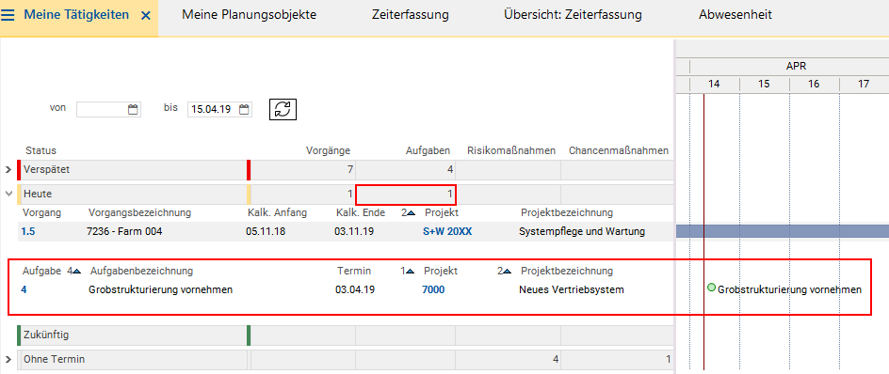Expand the Ohne Termin group
The width and height of the screenshot is (889, 374).
pos(8,359)
